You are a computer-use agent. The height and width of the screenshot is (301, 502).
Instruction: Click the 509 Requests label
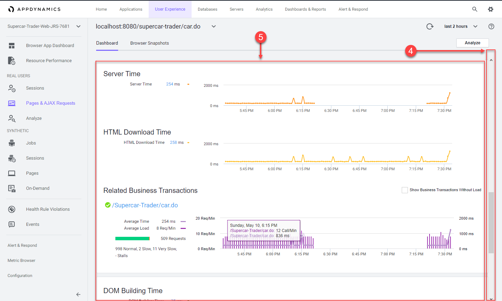pos(173,239)
